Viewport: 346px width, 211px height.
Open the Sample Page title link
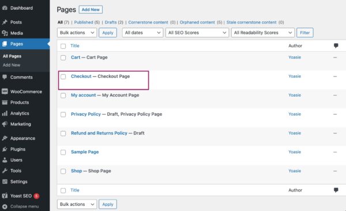click(x=85, y=152)
